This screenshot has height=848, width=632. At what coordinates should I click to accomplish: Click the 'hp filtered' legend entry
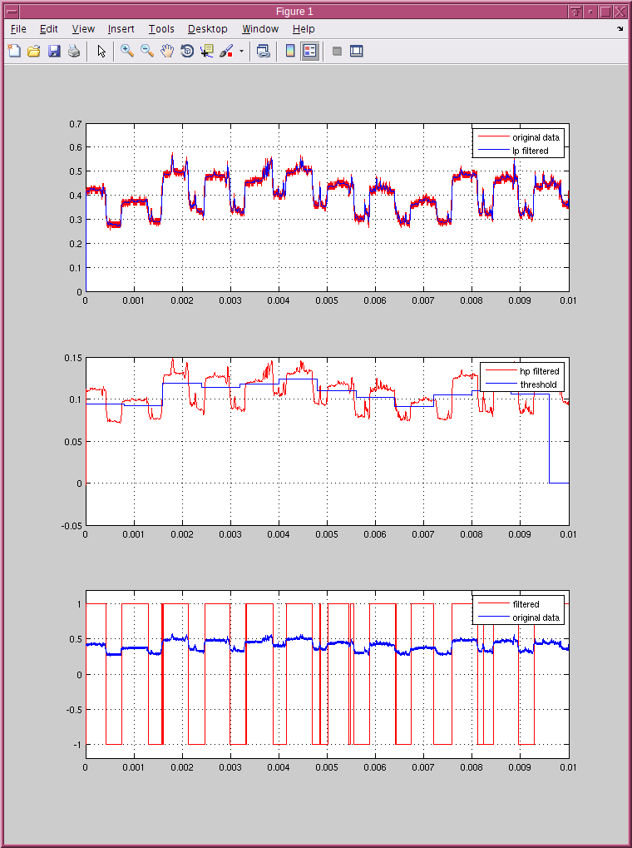coord(540,371)
